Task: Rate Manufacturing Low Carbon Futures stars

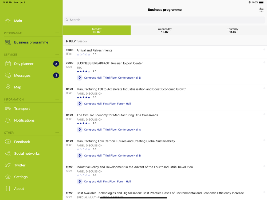Action: pos(84,149)
